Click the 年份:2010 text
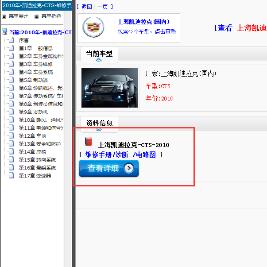 [159, 98]
